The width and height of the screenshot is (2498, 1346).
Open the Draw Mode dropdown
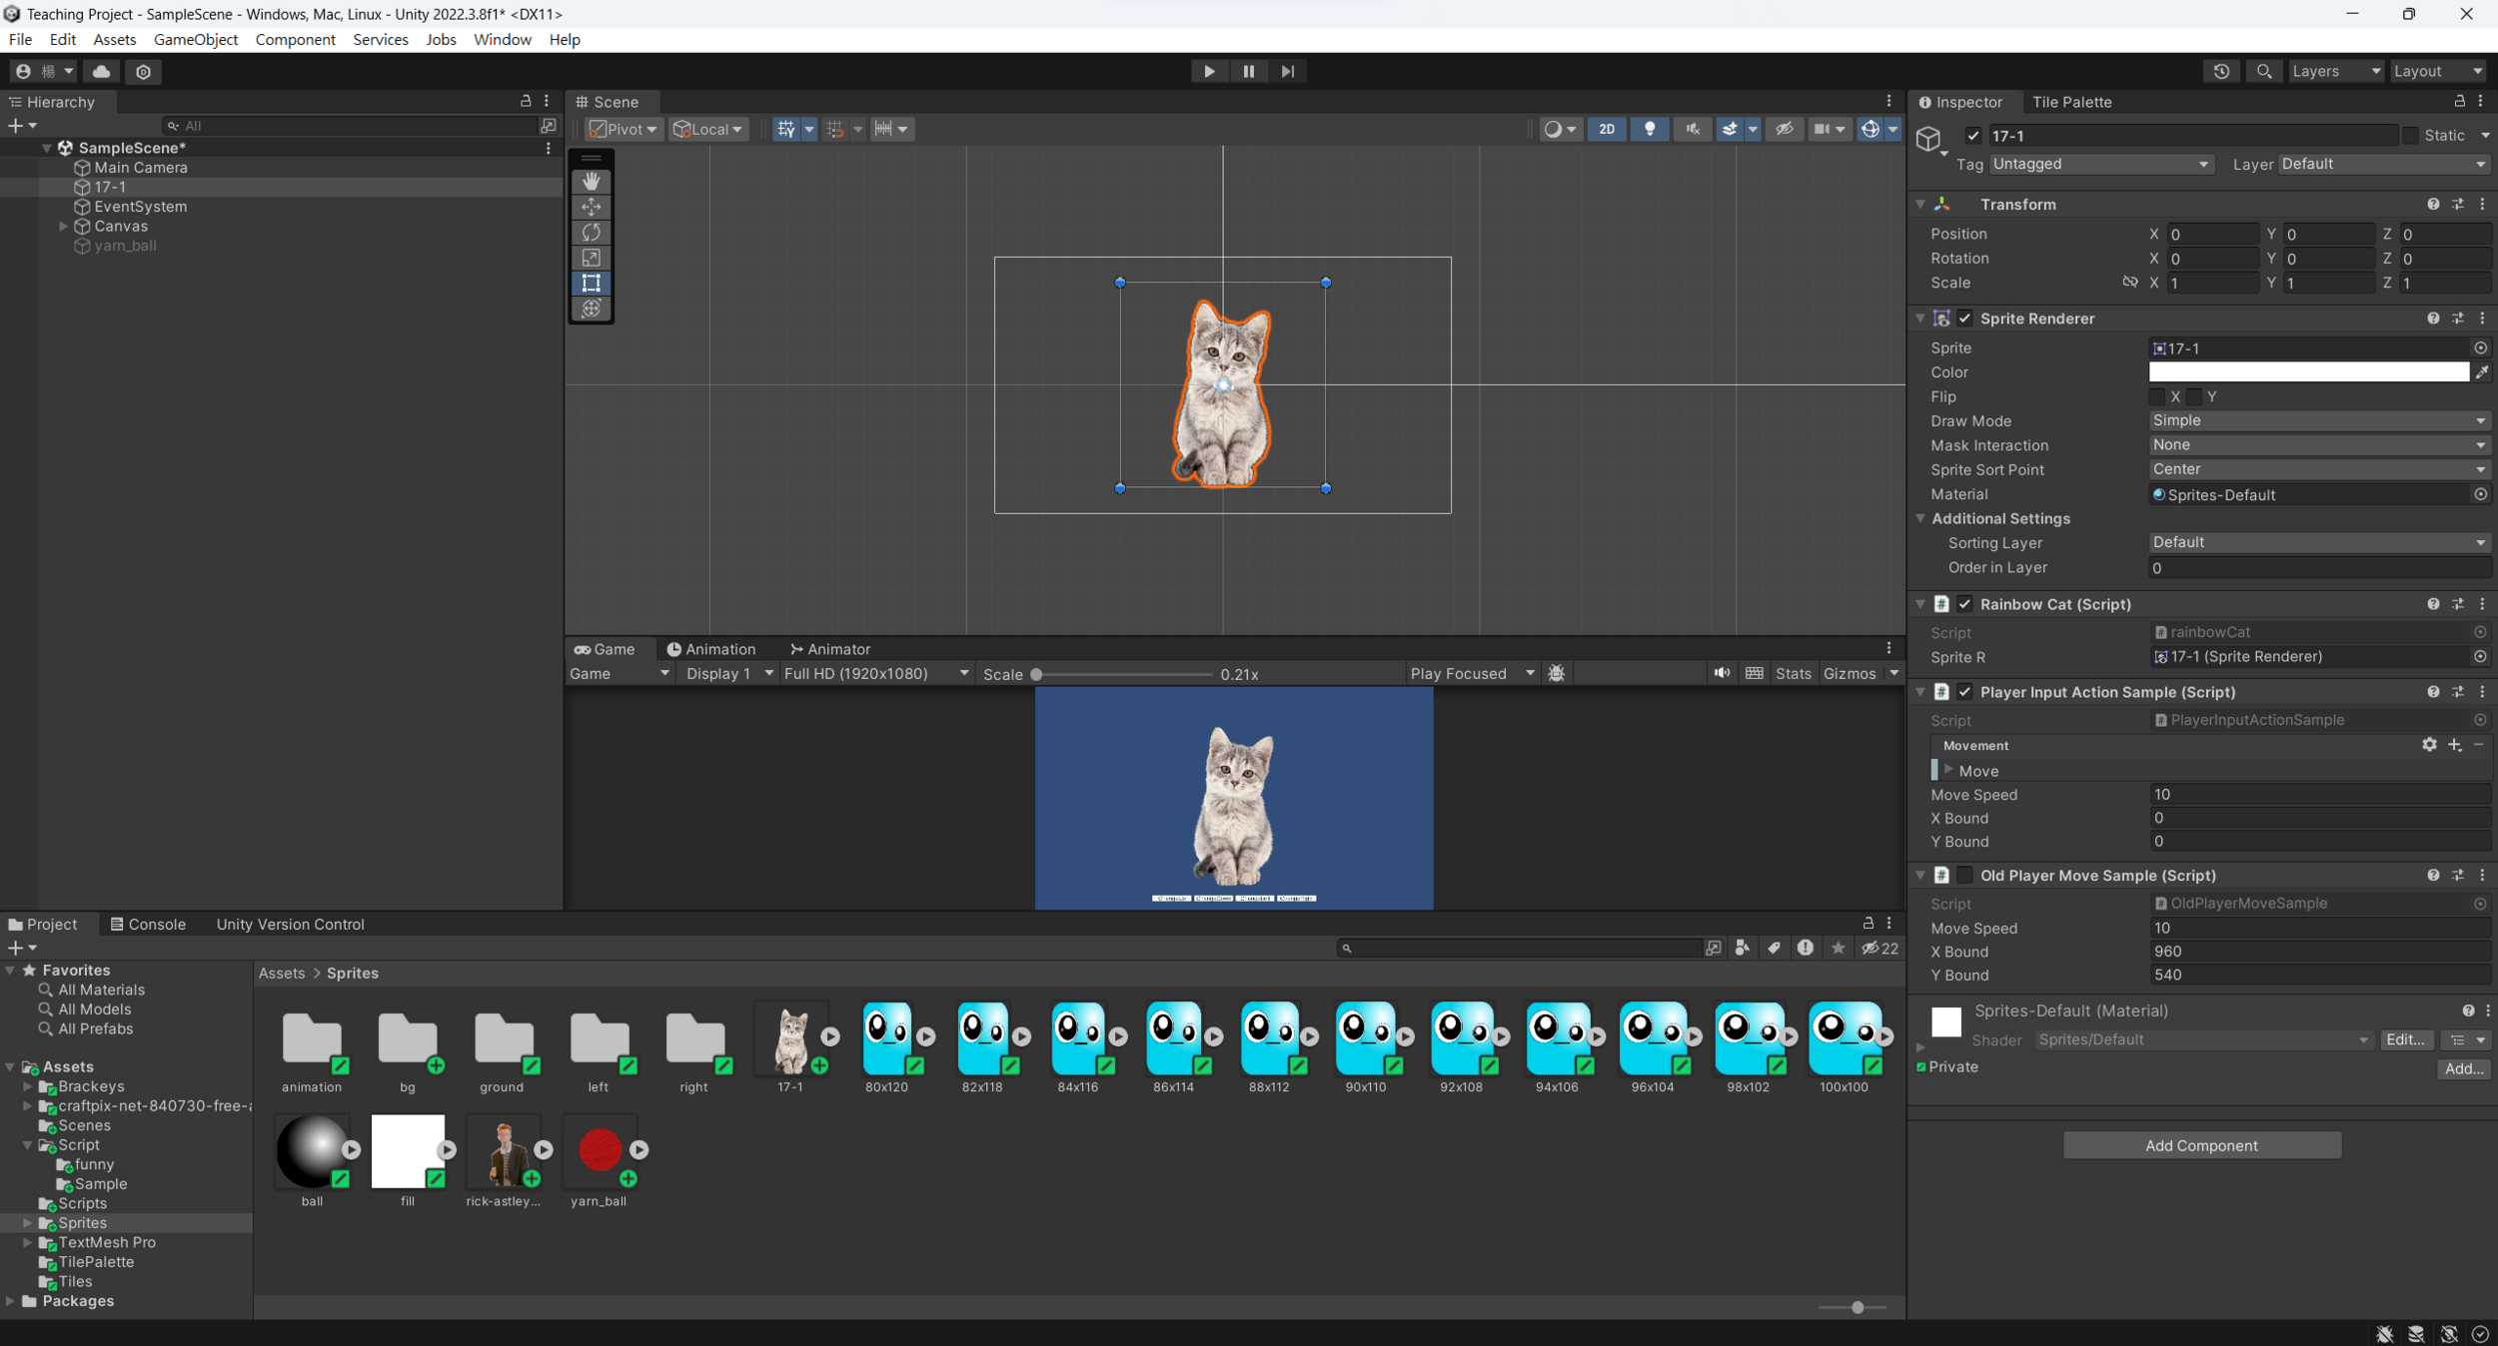point(2317,420)
